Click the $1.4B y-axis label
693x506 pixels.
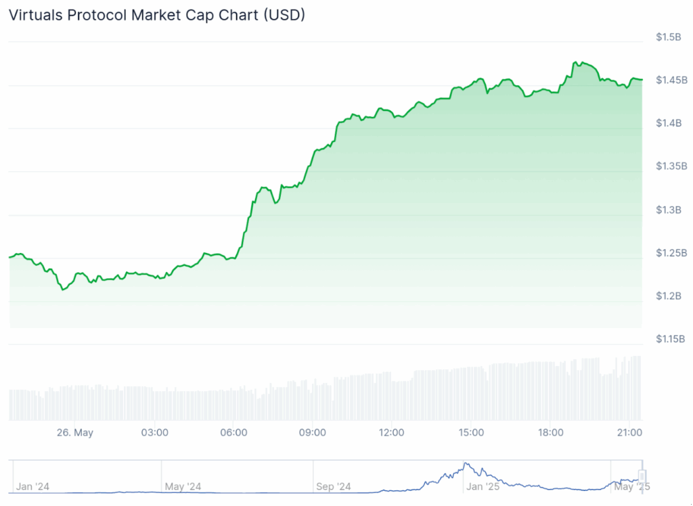[x=669, y=123]
